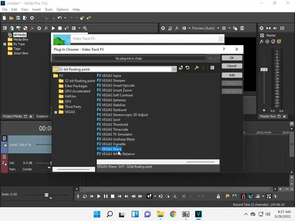The width and height of the screenshot is (295, 221).
Task: Open the View menu
Action: [x=24, y=9]
